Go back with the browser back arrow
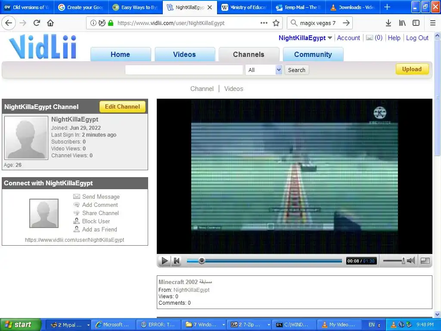 [9, 23]
